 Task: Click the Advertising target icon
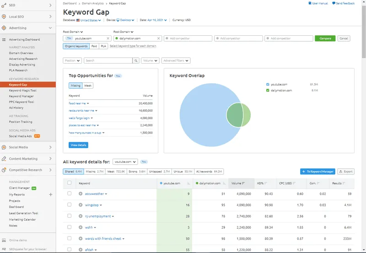coord(4,28)
